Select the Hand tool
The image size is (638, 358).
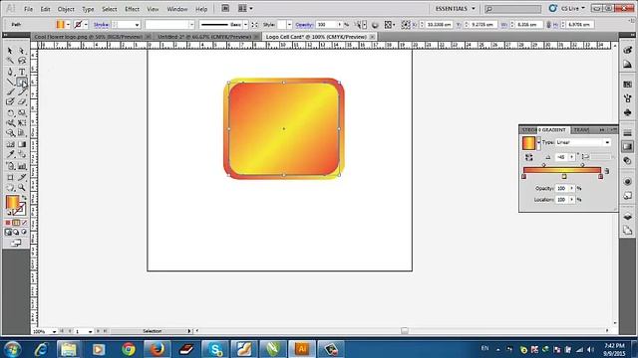[x=10, y=188]
